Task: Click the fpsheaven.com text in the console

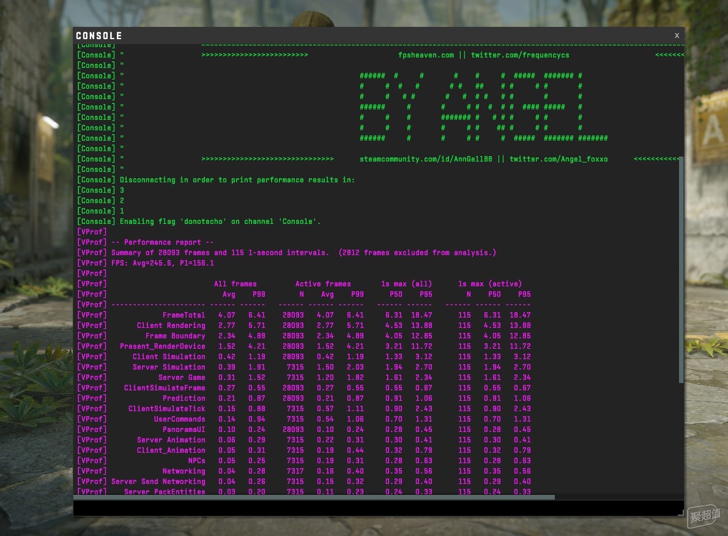Action: (x=426, y=55)
